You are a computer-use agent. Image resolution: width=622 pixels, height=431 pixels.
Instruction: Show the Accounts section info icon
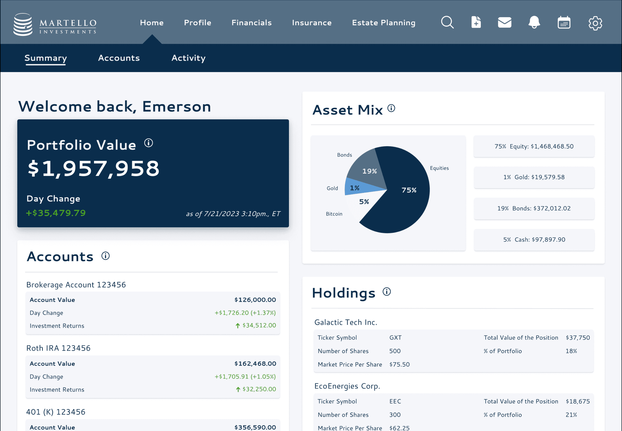coord(106,256)
